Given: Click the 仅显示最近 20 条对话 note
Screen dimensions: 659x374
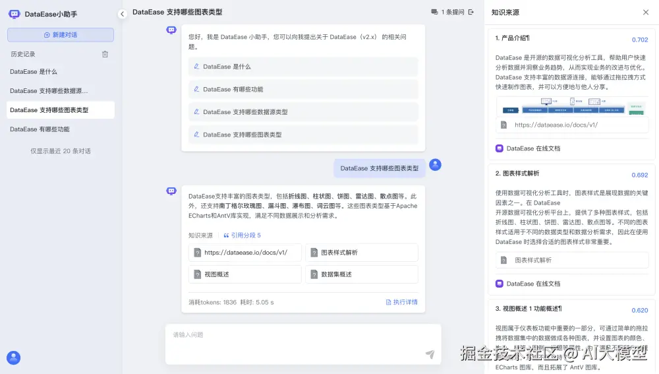Looking at the screenshot, I should pos(61,151).
